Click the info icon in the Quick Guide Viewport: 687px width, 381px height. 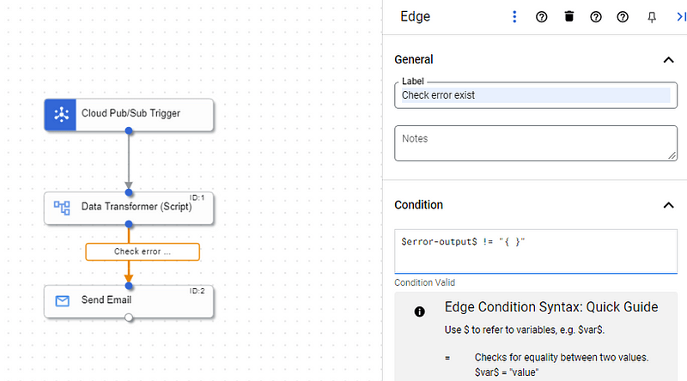point(419,311)
